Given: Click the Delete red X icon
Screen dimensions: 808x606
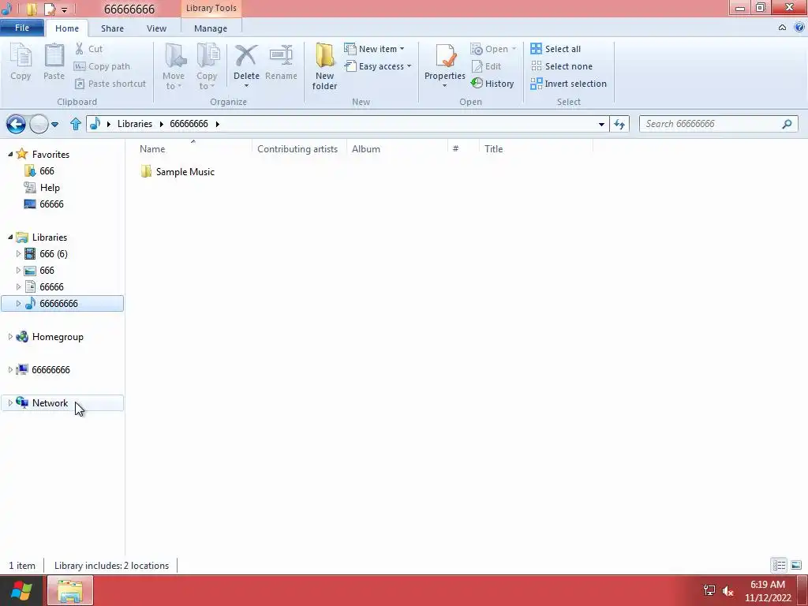Looking at the screenshot, I should [x=246, y=56].
